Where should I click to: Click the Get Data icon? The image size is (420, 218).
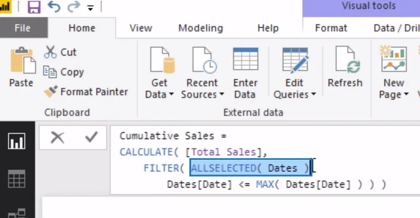click(162, 60)
